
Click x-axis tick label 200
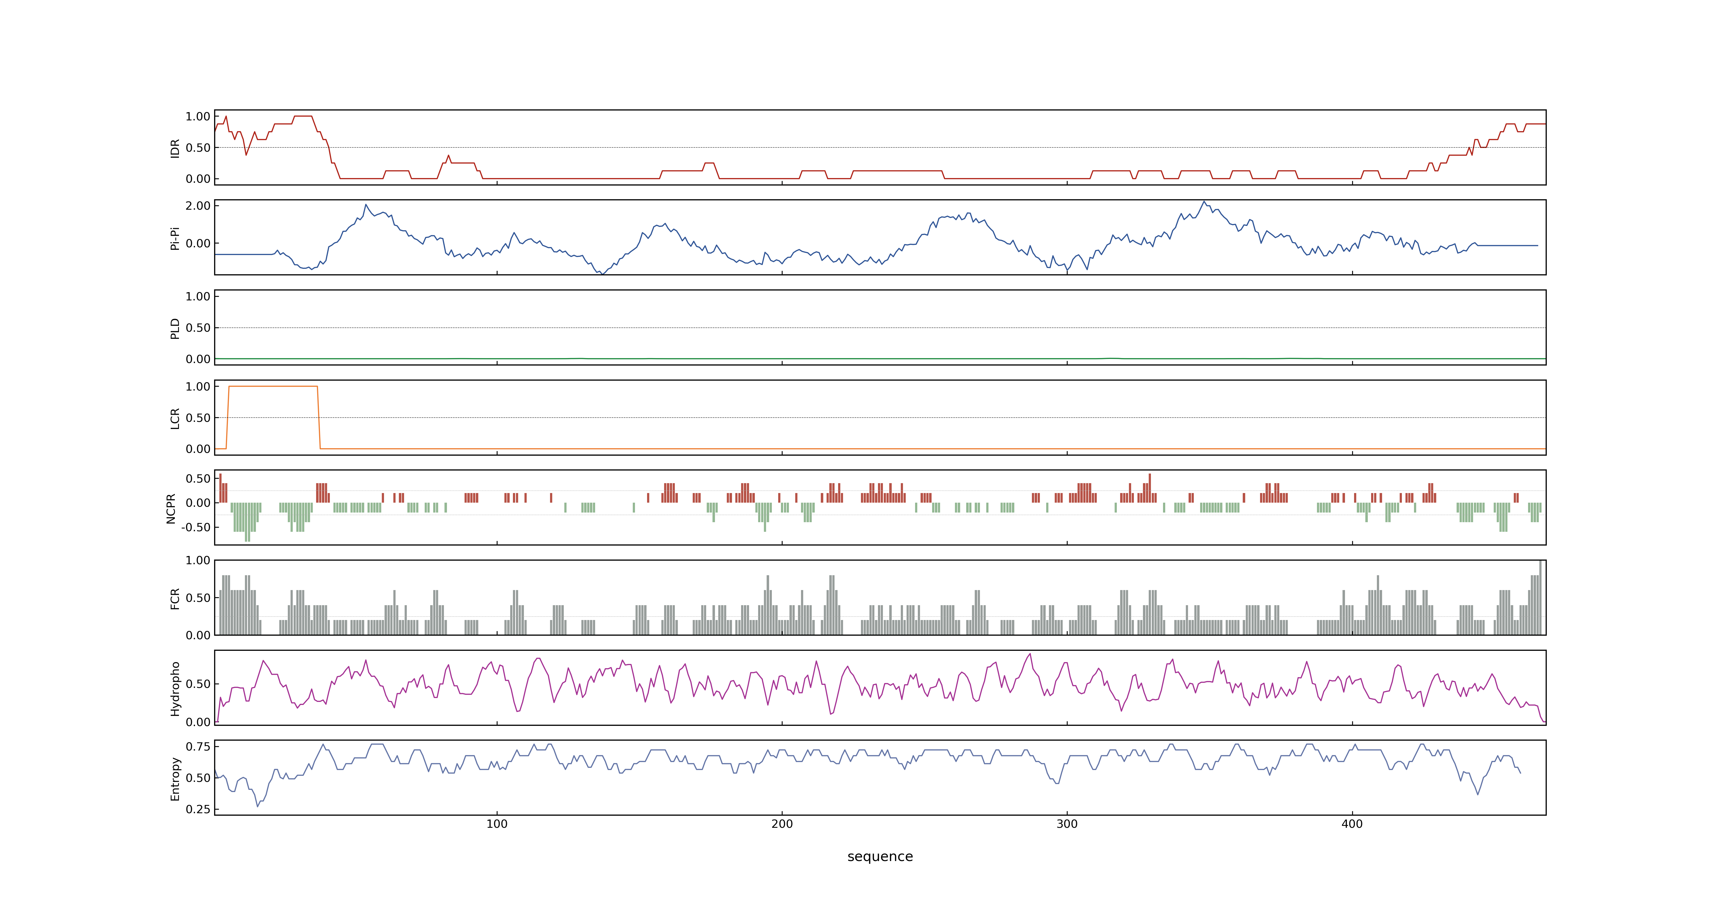[782, 824]
